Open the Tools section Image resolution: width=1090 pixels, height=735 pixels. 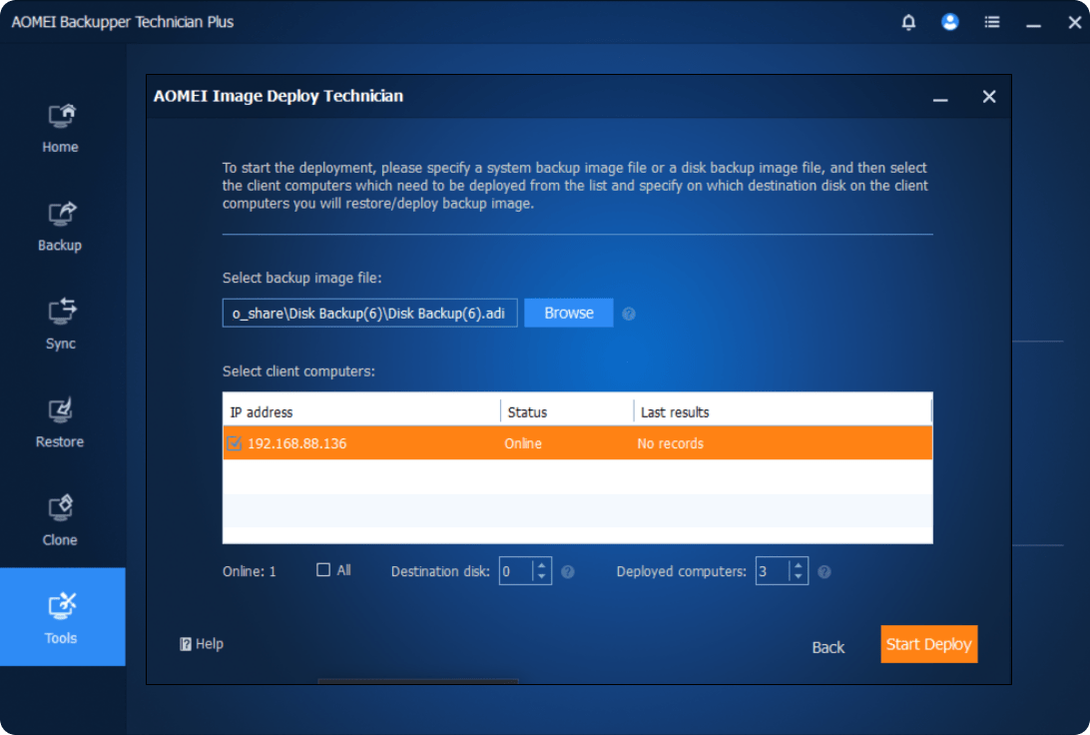[63, 617]
